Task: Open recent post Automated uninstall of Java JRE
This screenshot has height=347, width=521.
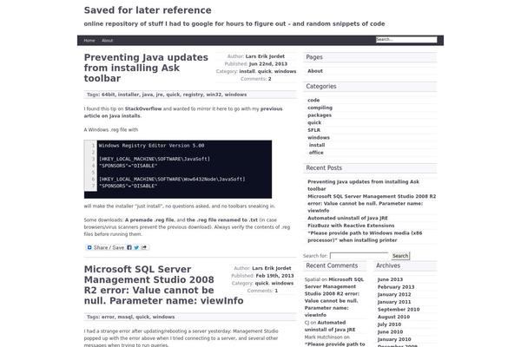Action: [347, 218]
